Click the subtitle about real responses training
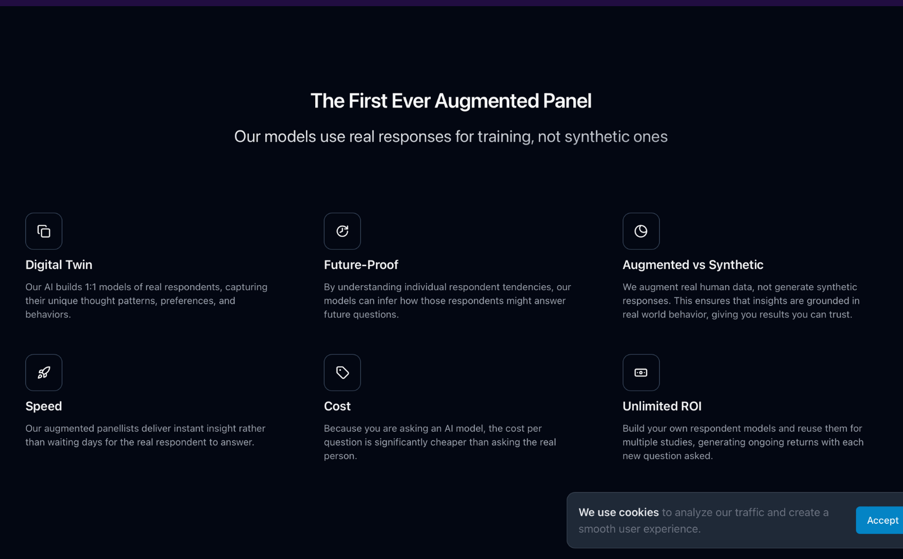 coord(451,137)
